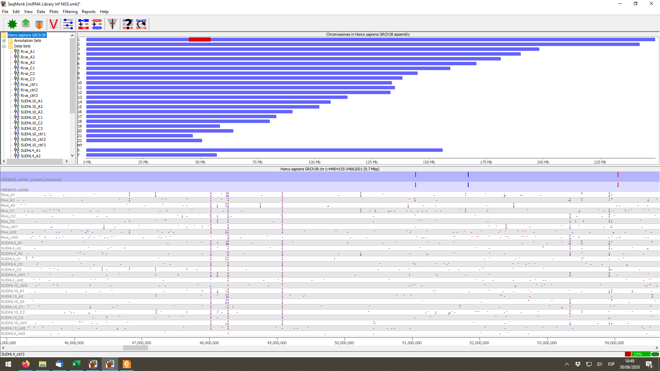Open Firefox from the taskbar

(x=26, y=364)
